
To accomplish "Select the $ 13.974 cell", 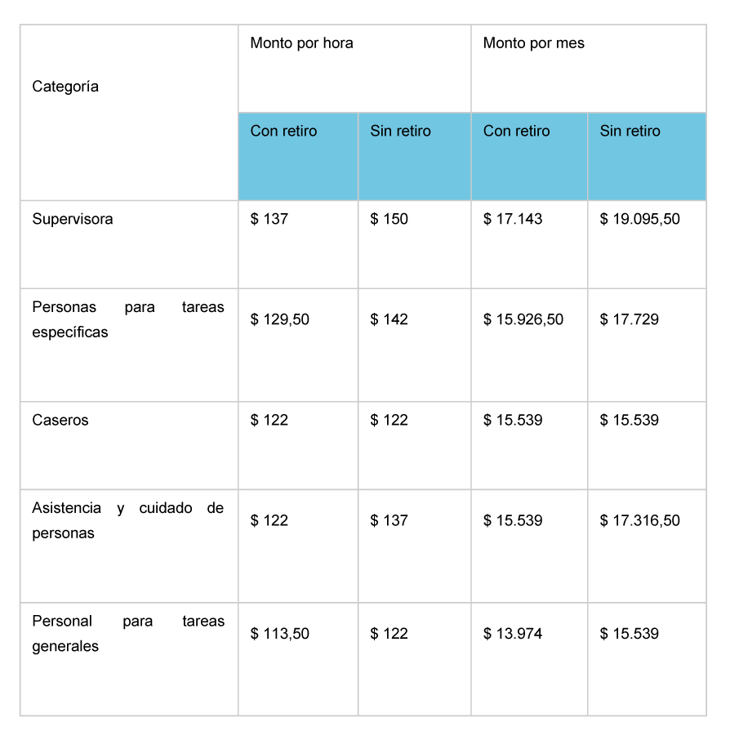I will (529, 659).
